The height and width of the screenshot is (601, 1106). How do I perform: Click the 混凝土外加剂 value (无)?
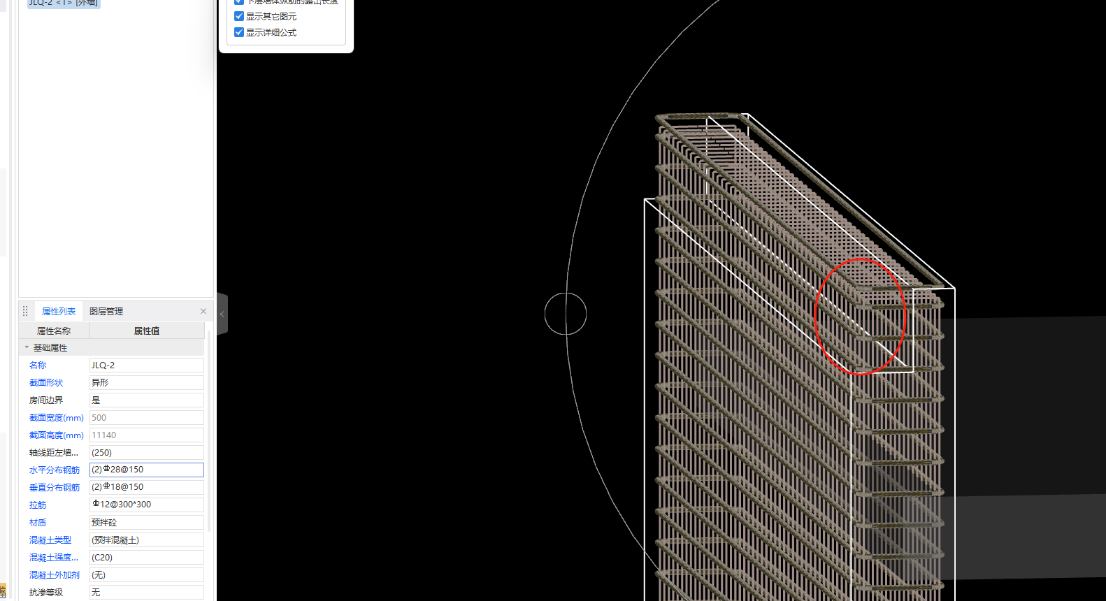point(147,574)
